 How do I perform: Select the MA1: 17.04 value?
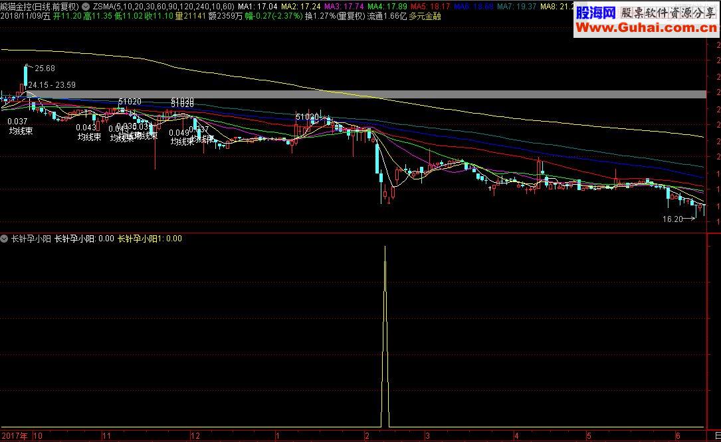tap(258, 7)
